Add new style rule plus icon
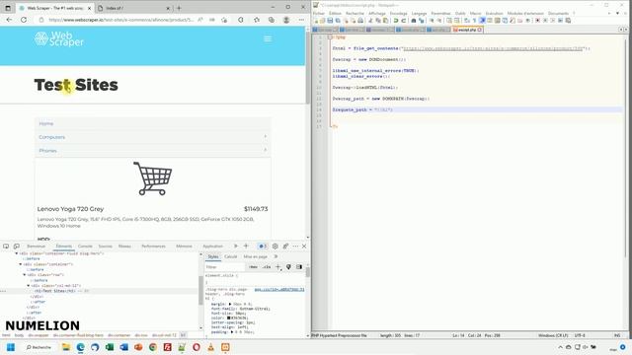 277,267
